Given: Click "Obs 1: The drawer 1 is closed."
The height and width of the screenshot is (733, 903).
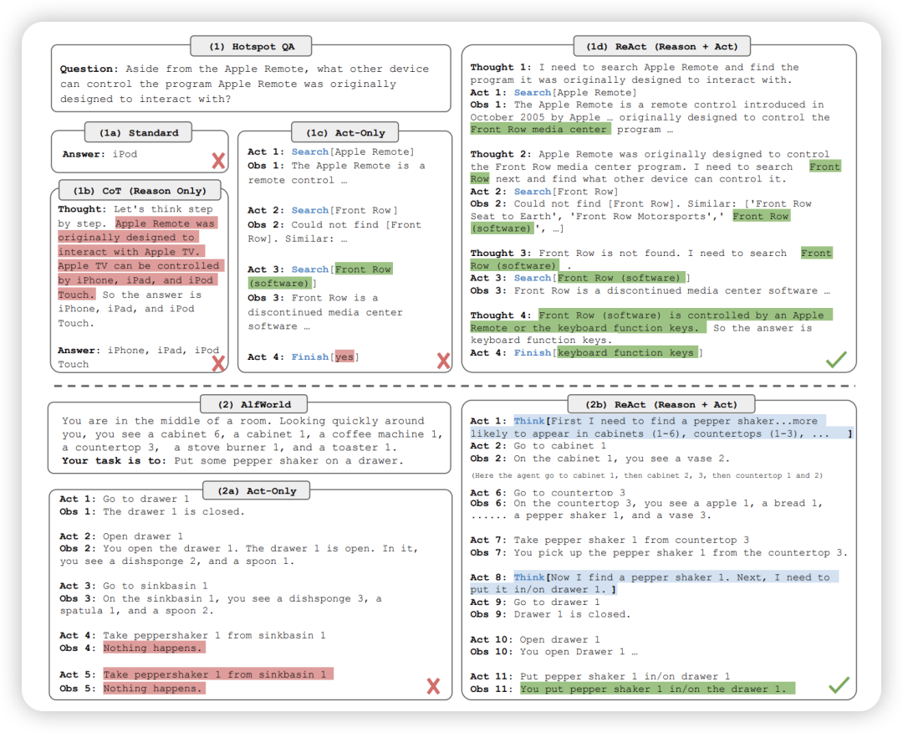Looking at the screenshot, I should [152, 512].
